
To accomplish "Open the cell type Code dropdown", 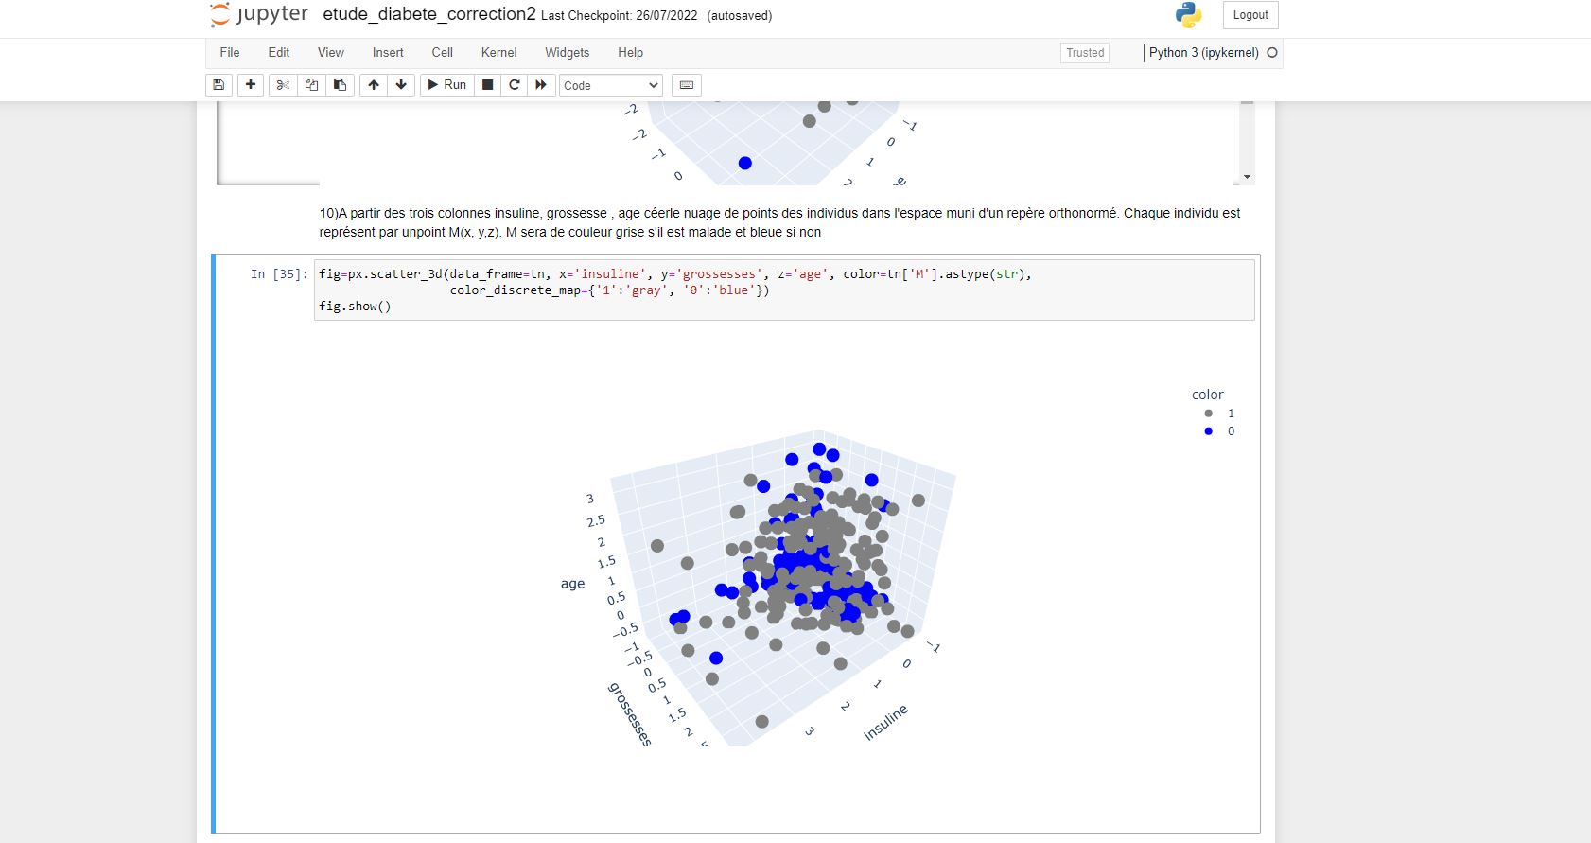I will click(611, 85).
